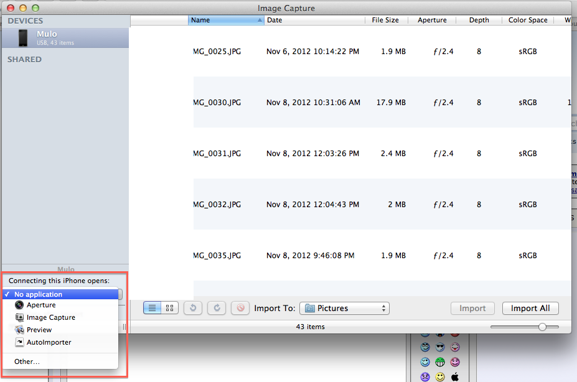
Task: Open the Import To Pictures dropdown
Action: coord(344,308)
